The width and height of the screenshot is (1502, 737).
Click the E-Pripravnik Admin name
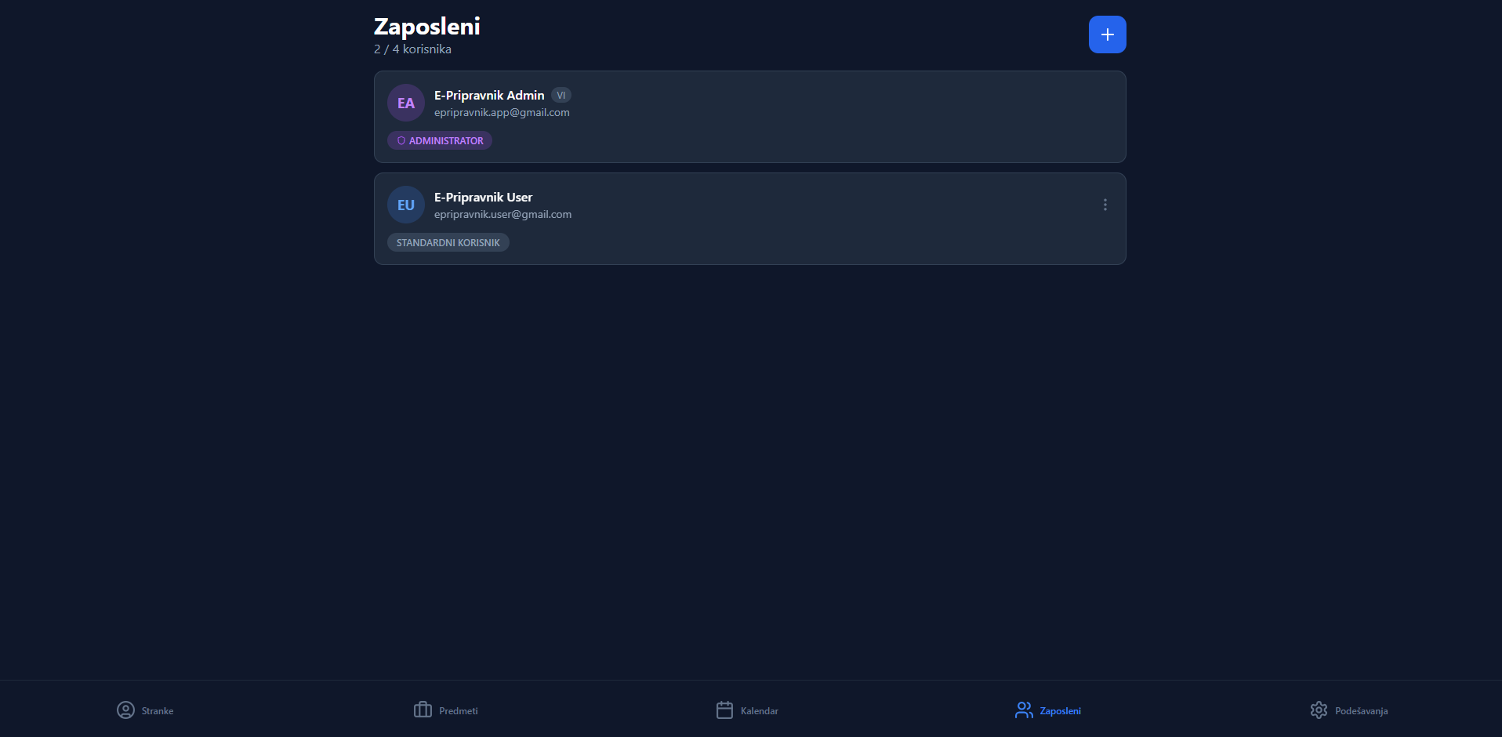489,96
